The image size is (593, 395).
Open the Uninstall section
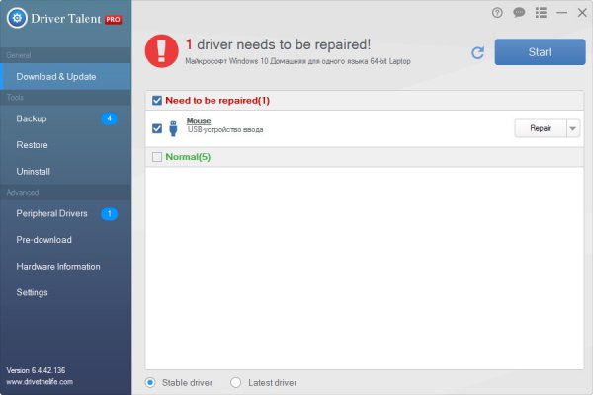click(x=66, y=171)
